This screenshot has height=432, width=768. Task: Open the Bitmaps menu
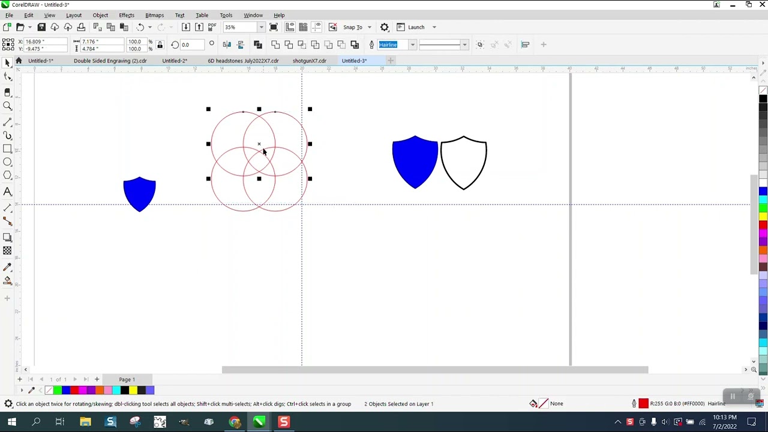pyautogui.click(x=154, y=15)
